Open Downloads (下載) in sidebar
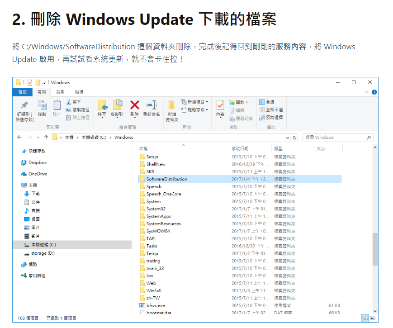The width and height of the screenshot is (393, 328). tap(32, 194)
